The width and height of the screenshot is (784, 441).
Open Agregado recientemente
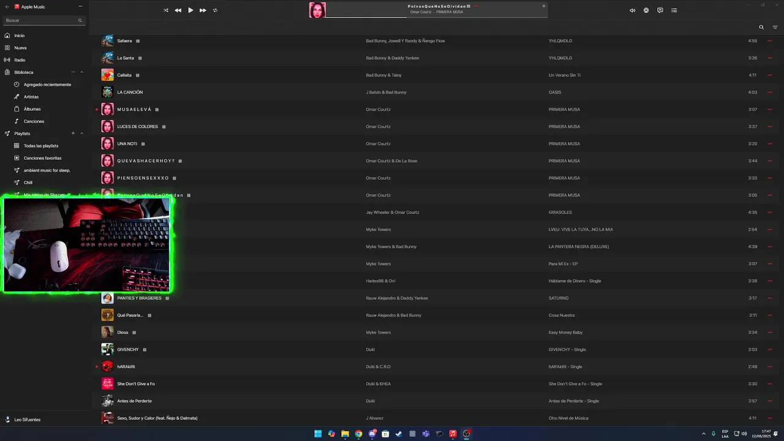pyautogui.click(x=47, y=85)
